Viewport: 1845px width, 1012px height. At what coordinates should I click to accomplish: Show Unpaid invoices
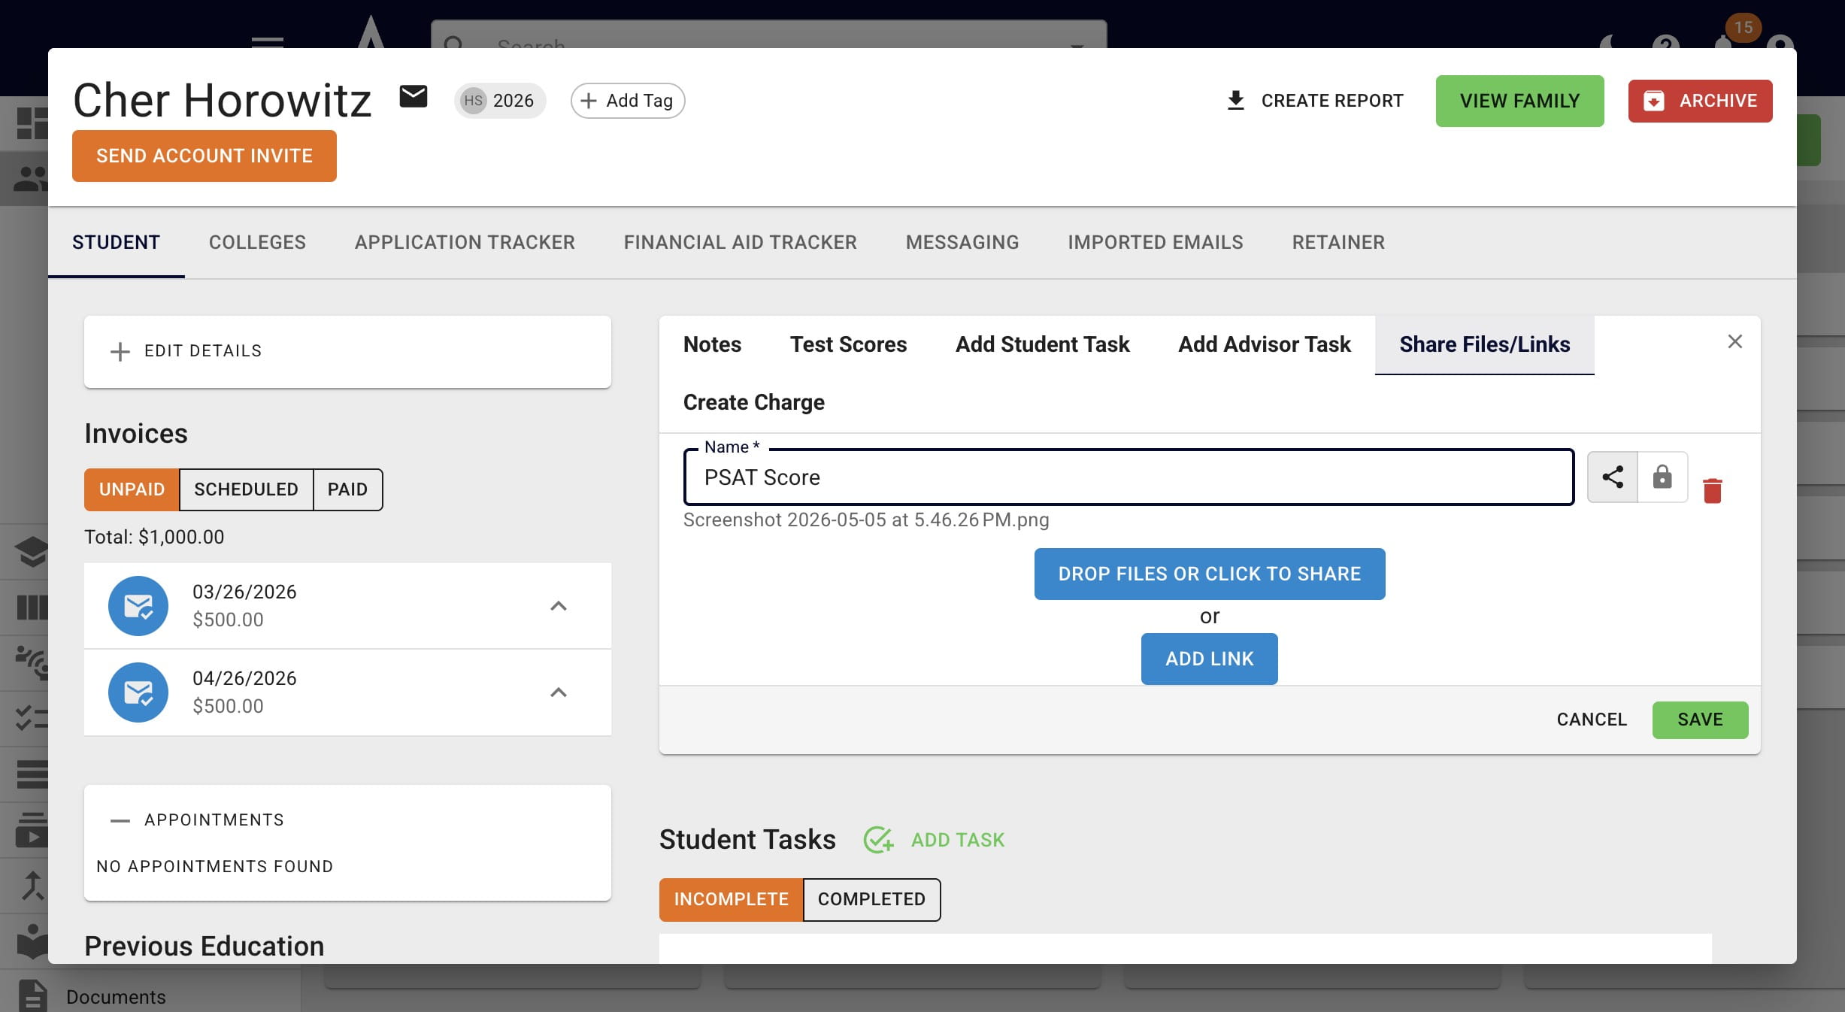tap(132, 489)
